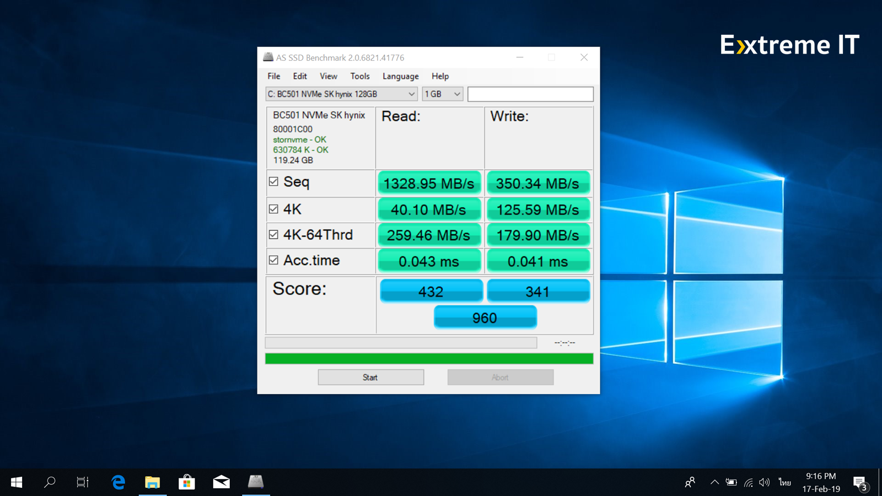Open the drive selection dropdown
This screenshot has height=496, width=882.
[341, 94]
